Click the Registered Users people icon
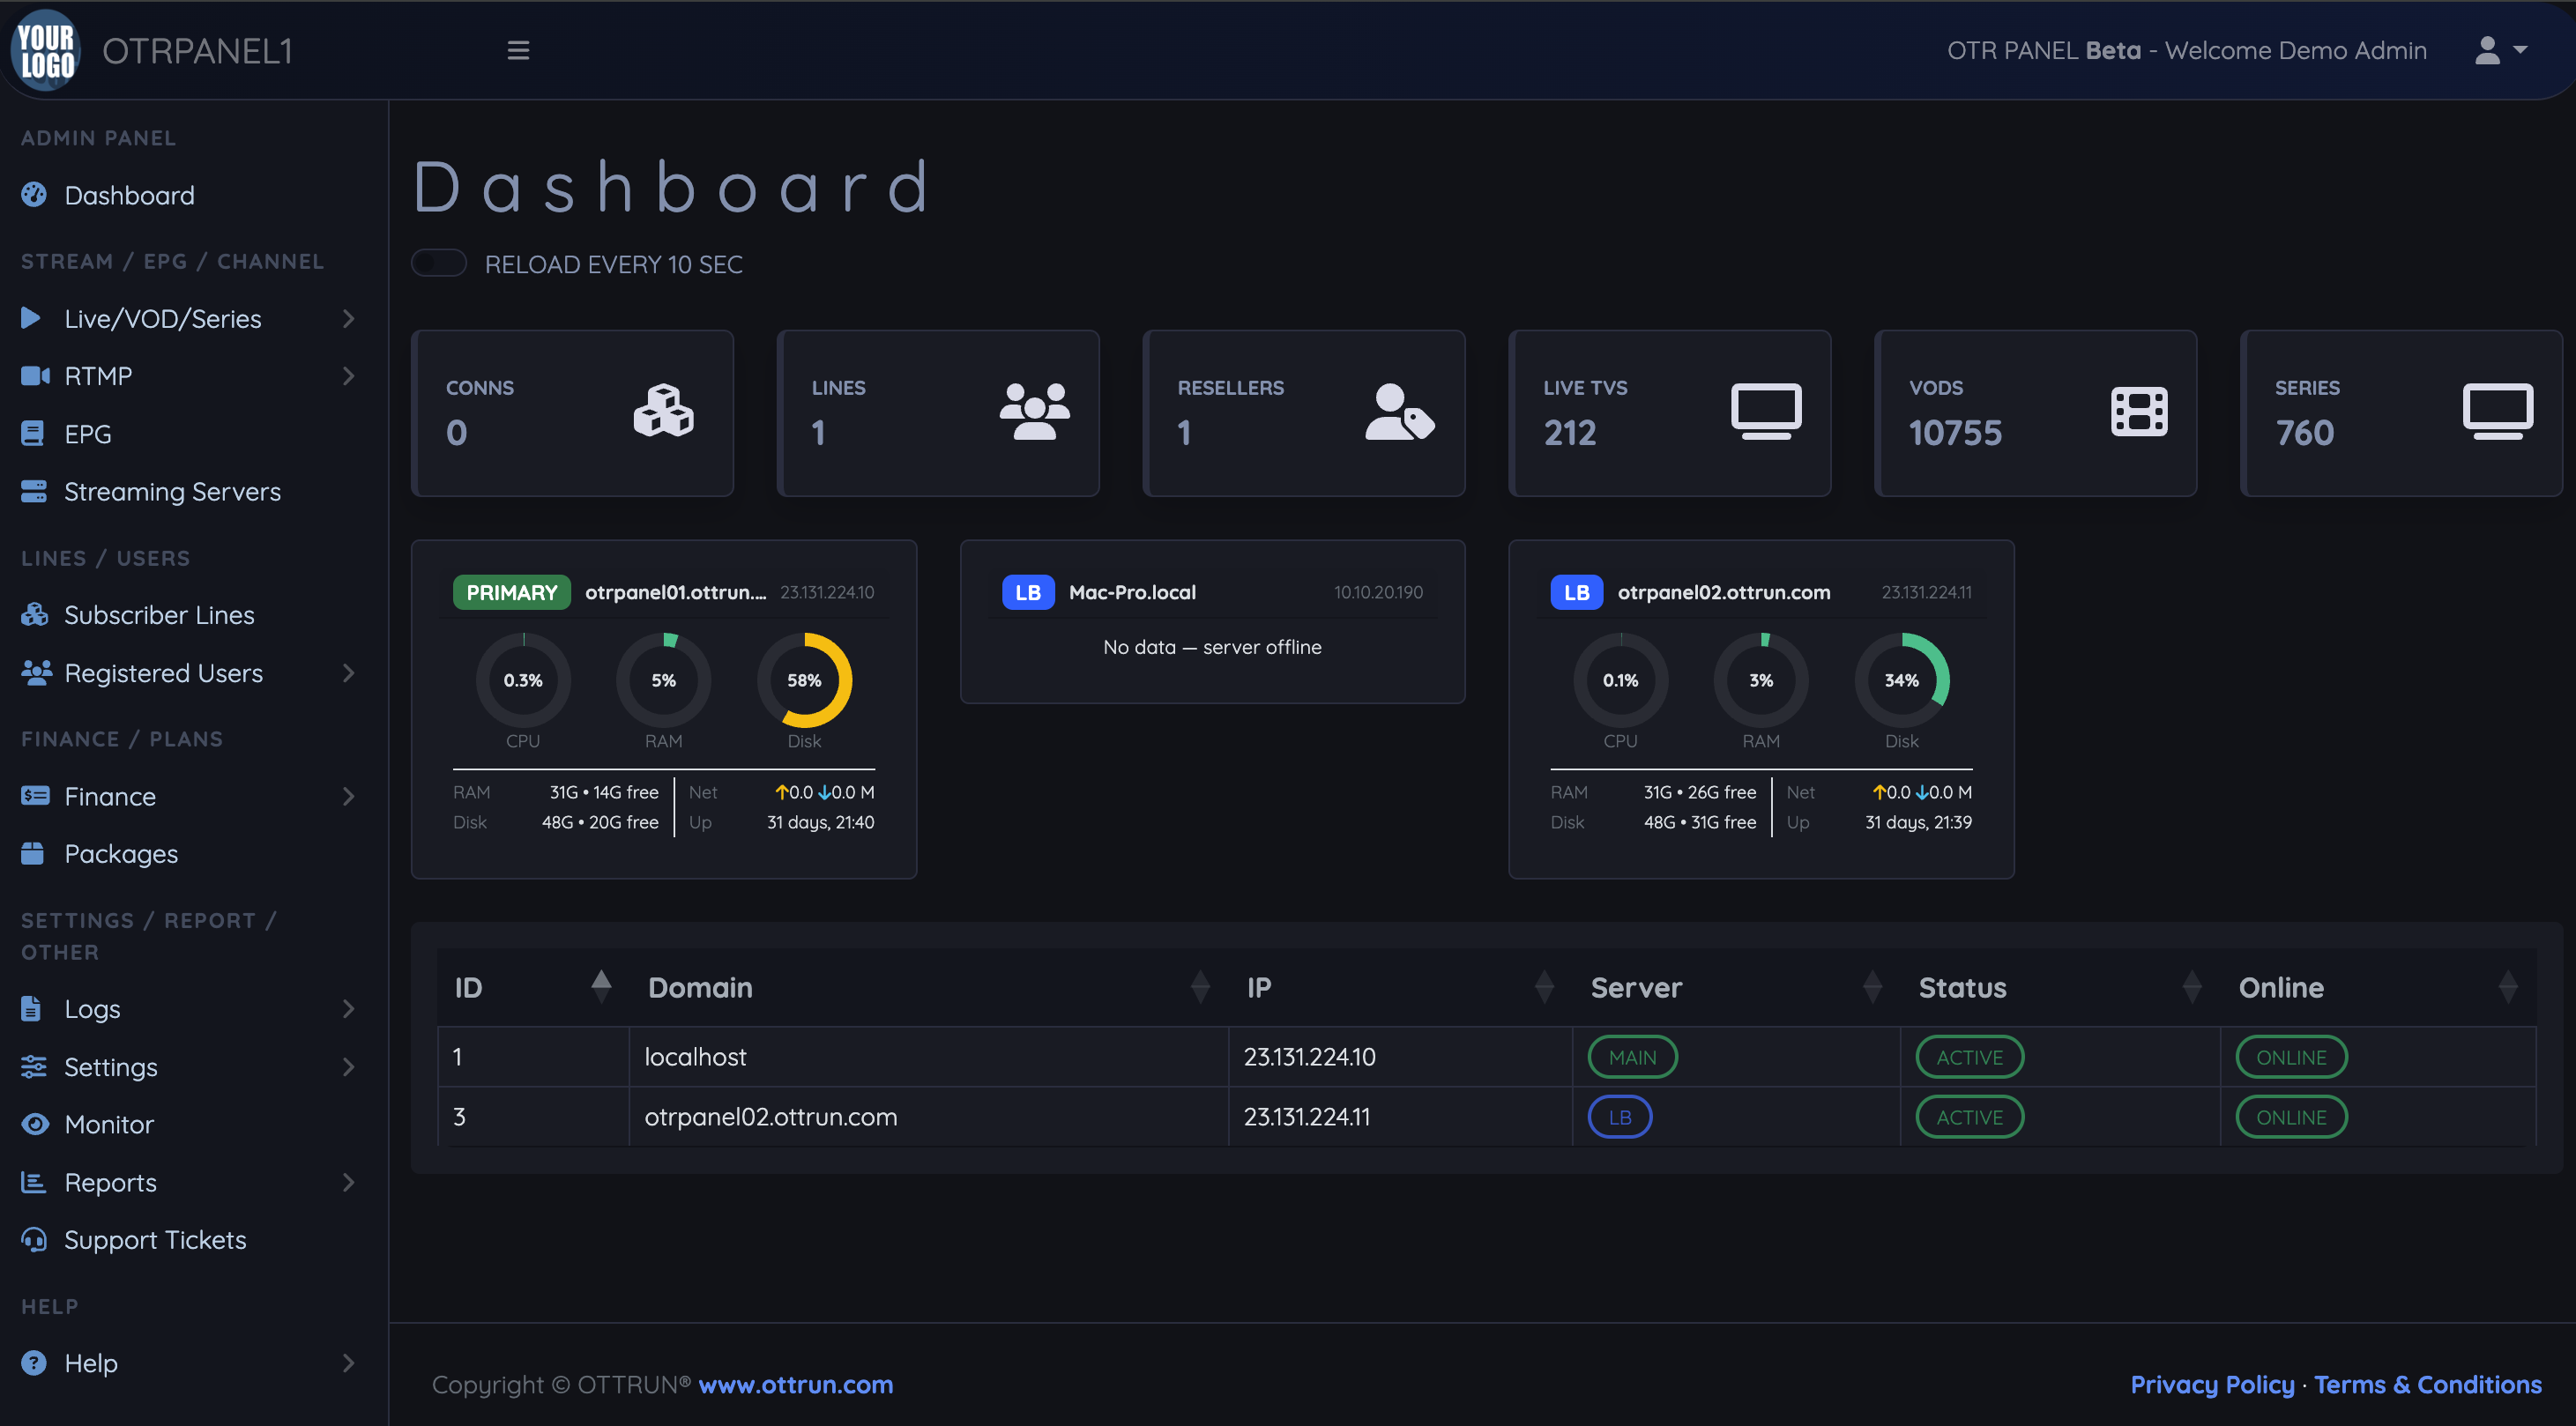Screen dimensions: 2576x1426 [36, 672]
